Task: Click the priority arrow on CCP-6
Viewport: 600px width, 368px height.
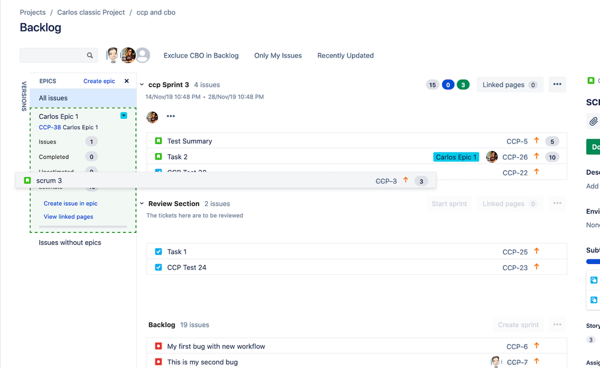Action: point(536,345)
